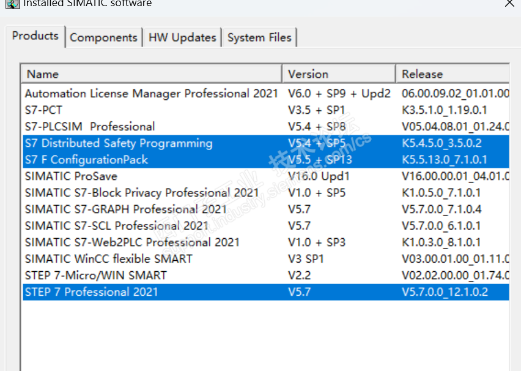Open the Components tab
The width and height of the screenshot is (521, 371).
click(x=103, y=37)
